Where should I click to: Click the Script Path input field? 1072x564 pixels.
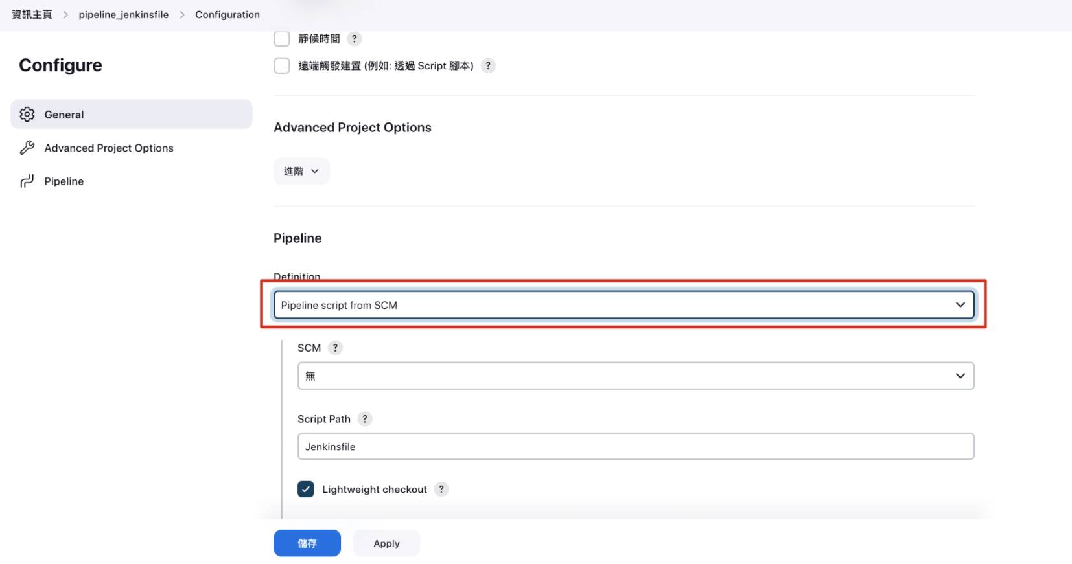click(x=635, y=447)
